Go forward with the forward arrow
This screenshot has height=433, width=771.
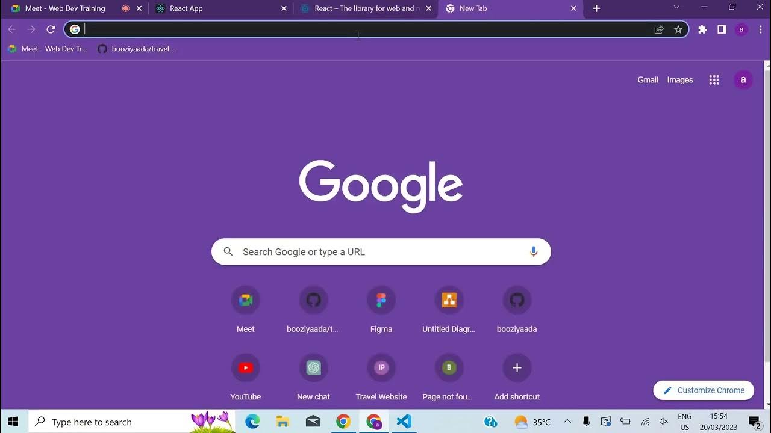tap(31, 29)
